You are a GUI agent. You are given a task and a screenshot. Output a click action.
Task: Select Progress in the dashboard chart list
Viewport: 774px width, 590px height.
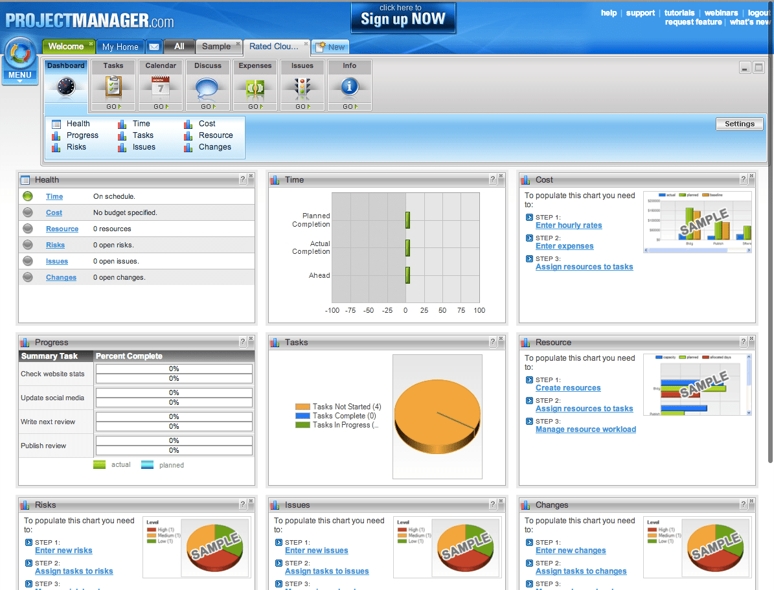pos(82,135)
